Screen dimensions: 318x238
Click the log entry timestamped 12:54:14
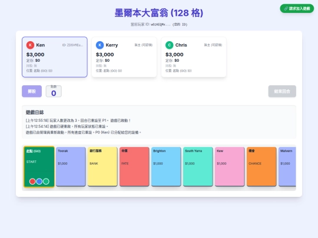pyautogui.click(x=67, y=126)
